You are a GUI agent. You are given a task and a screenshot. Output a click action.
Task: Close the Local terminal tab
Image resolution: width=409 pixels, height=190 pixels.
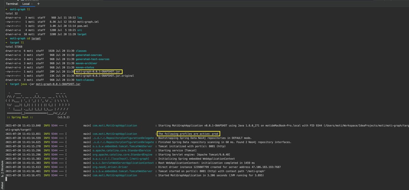pos(32,4)
